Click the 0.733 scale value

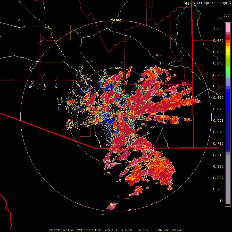(x=218, y=86)
